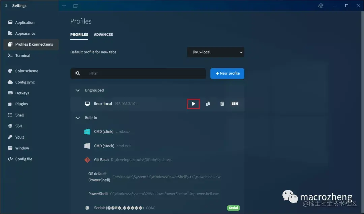The width and height of the screenshot is (364, 214).
Task: Open the Color scheme settings
Action: coord(26,71)
